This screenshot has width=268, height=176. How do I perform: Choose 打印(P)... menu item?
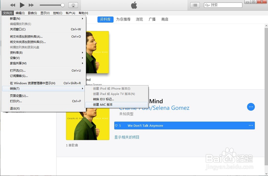[44, 101]
